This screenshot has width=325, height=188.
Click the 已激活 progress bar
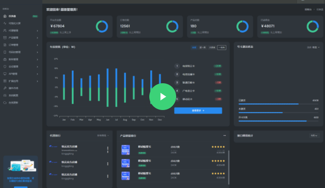[x=279, y=104]
